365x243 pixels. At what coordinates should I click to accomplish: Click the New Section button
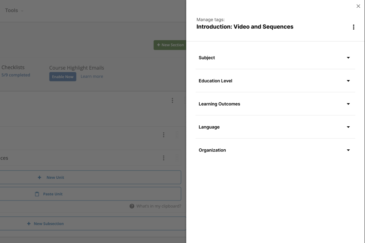tap(171, 45)
